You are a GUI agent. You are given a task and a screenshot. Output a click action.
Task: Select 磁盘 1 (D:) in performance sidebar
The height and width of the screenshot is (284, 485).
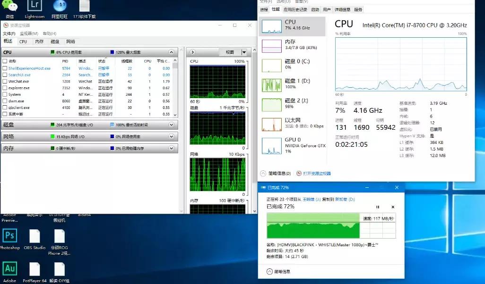271,85
